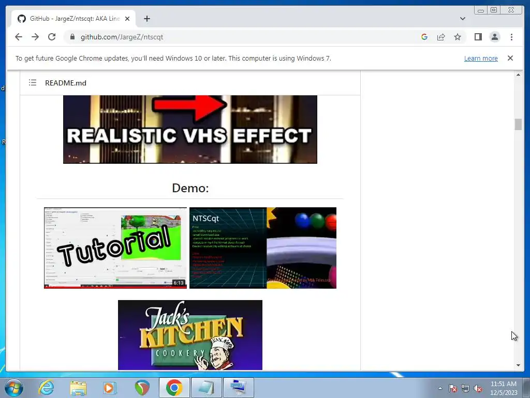Open the Chrome side panel
This screenshot has width=530, height=398.
tap(478, 37)
